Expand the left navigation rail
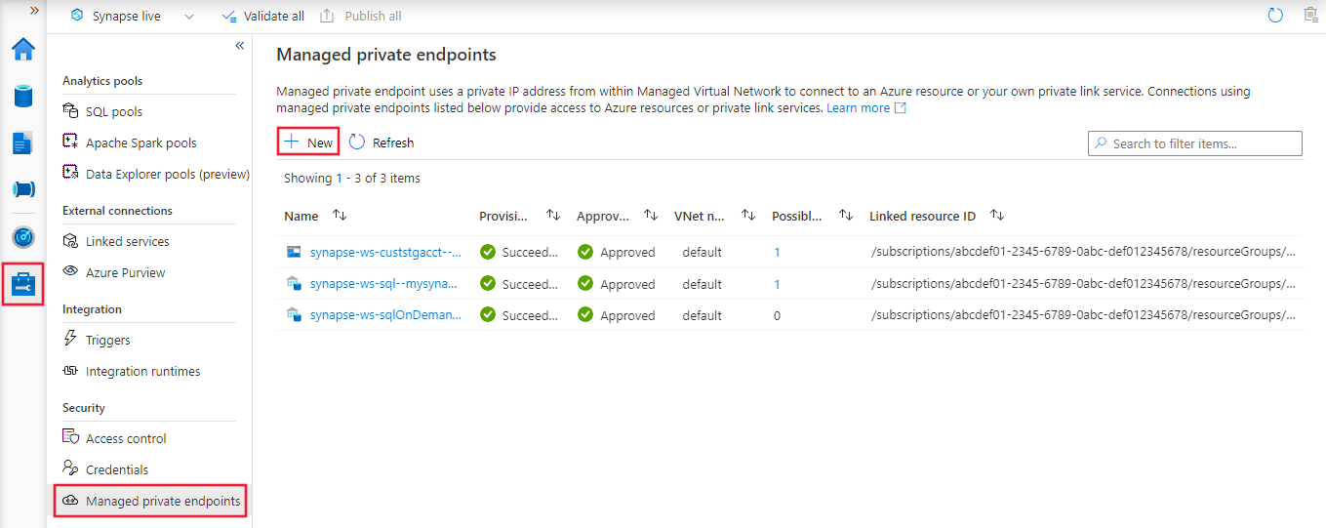This screenshot has height=528, width=1326. click(34, 10)
